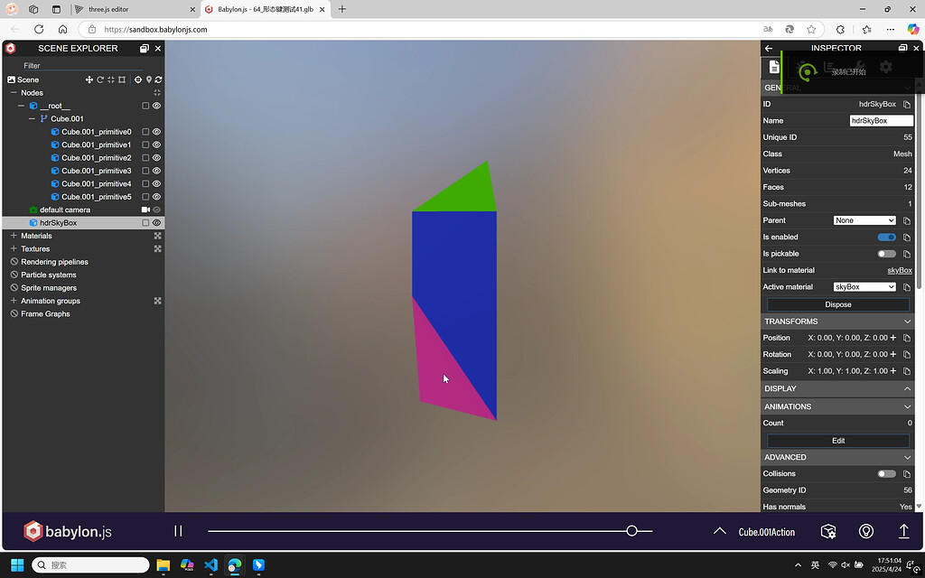Open the Parent dropdown set to None
This screenshot has height=578, width=925.
tap(864, 219)
